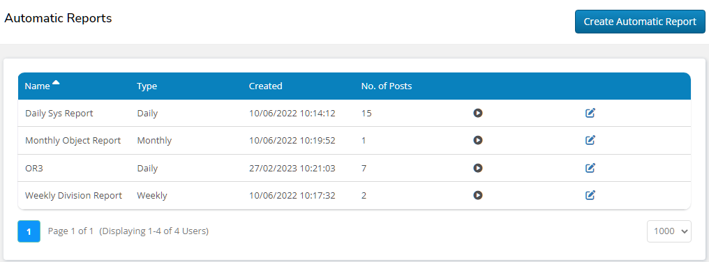Image resolution: width=709 pixels, height=262 pixels.
Task: Run the Monthly Object Report
Action: pos(478,141)
